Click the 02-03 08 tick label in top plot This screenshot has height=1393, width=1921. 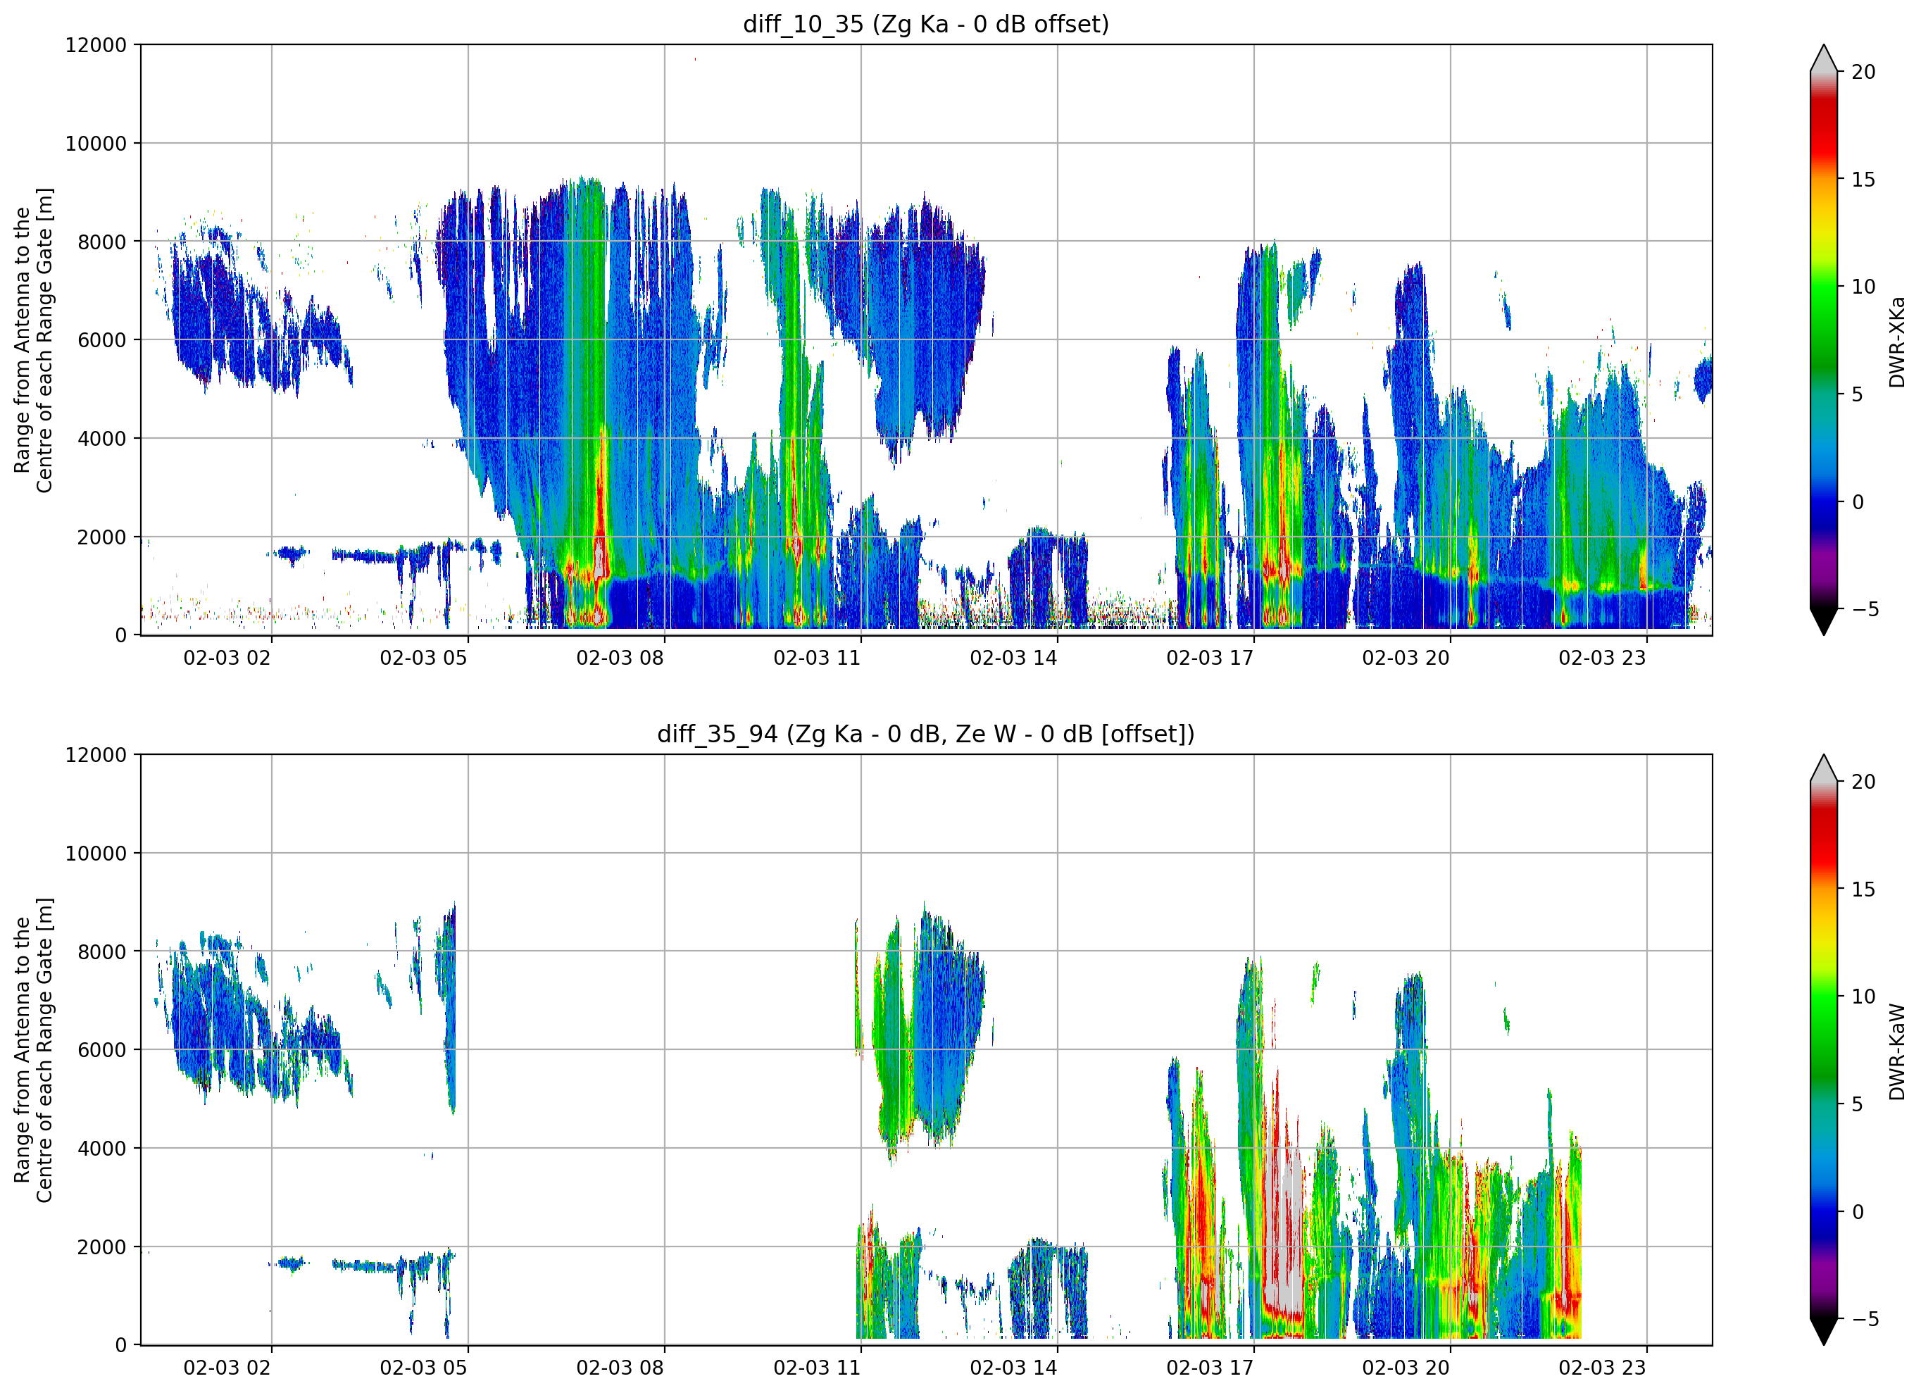(x=620, y=658)
